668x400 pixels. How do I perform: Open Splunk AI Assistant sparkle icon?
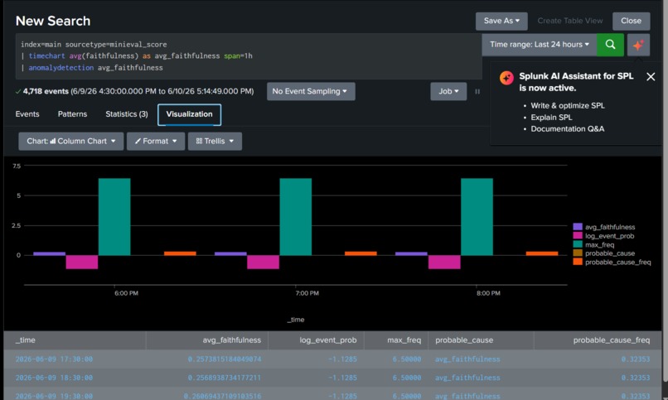click(638, 45)
